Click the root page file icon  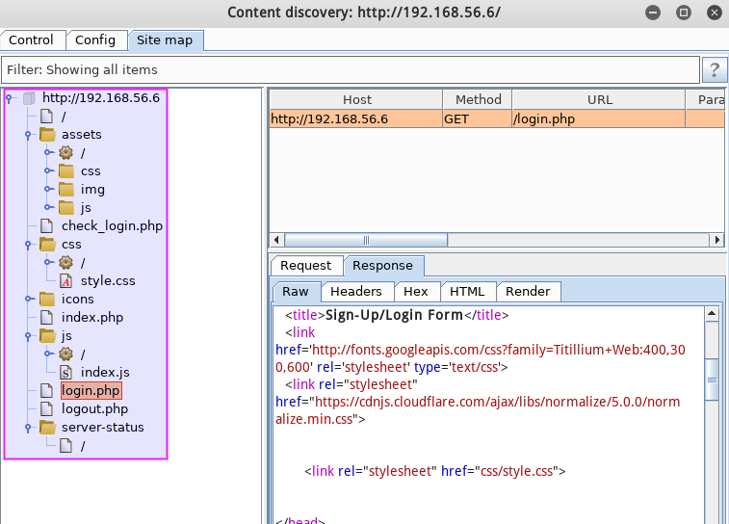(x=46, y=117)
